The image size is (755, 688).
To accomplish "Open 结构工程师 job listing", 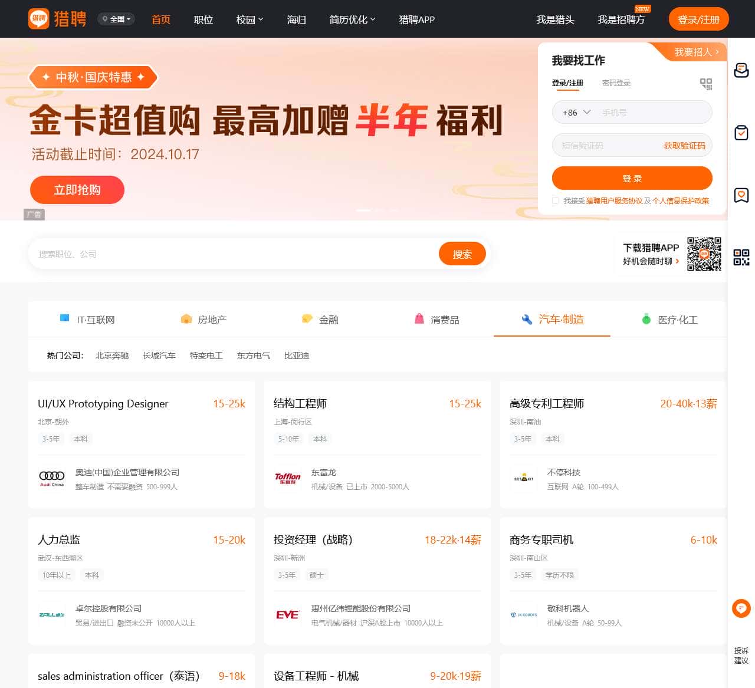I will [x=300, y=404].
